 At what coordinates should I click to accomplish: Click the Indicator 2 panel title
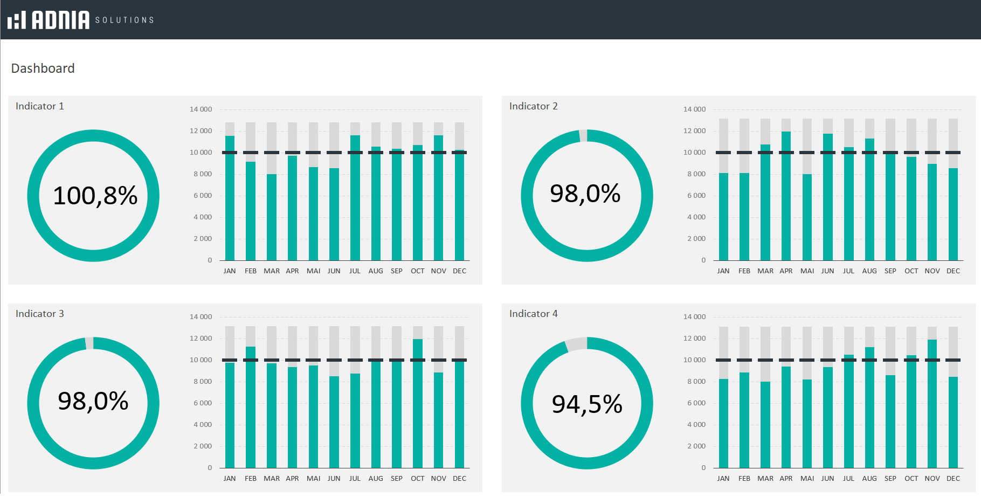click(x=533, y=106)
